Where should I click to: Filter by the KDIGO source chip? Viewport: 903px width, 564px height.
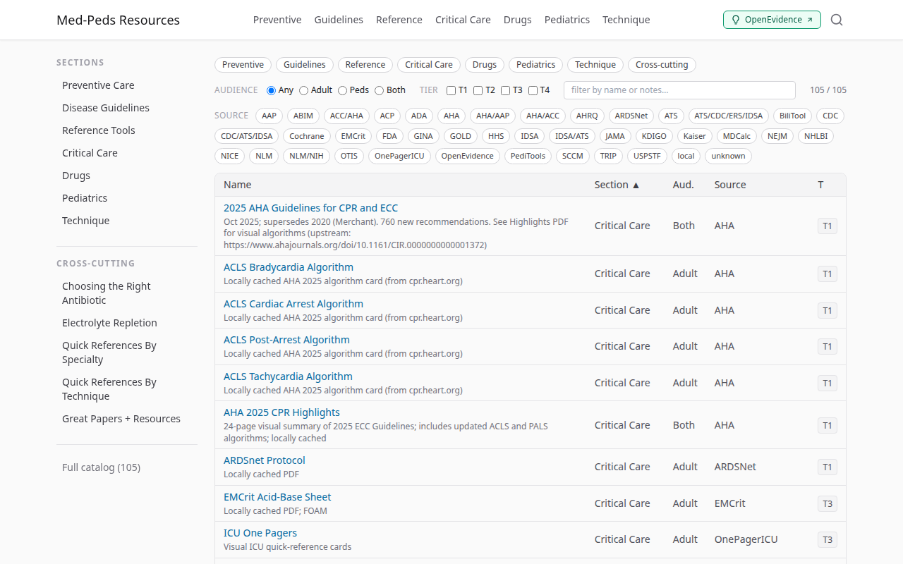654,136
